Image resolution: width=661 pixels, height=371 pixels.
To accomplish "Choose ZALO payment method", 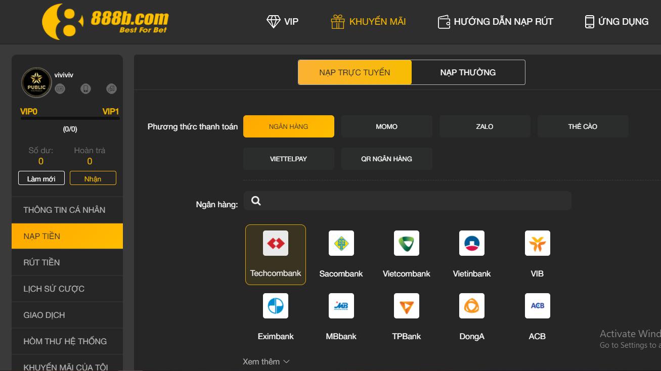I will 485,126.
